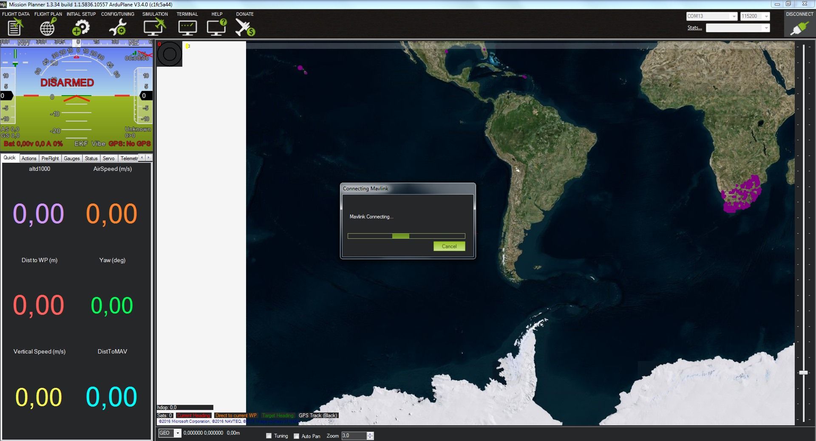Viewport: 816px width, 441px height.
Task: Enable the Tuning checkbox
Action: click(269, 436)
